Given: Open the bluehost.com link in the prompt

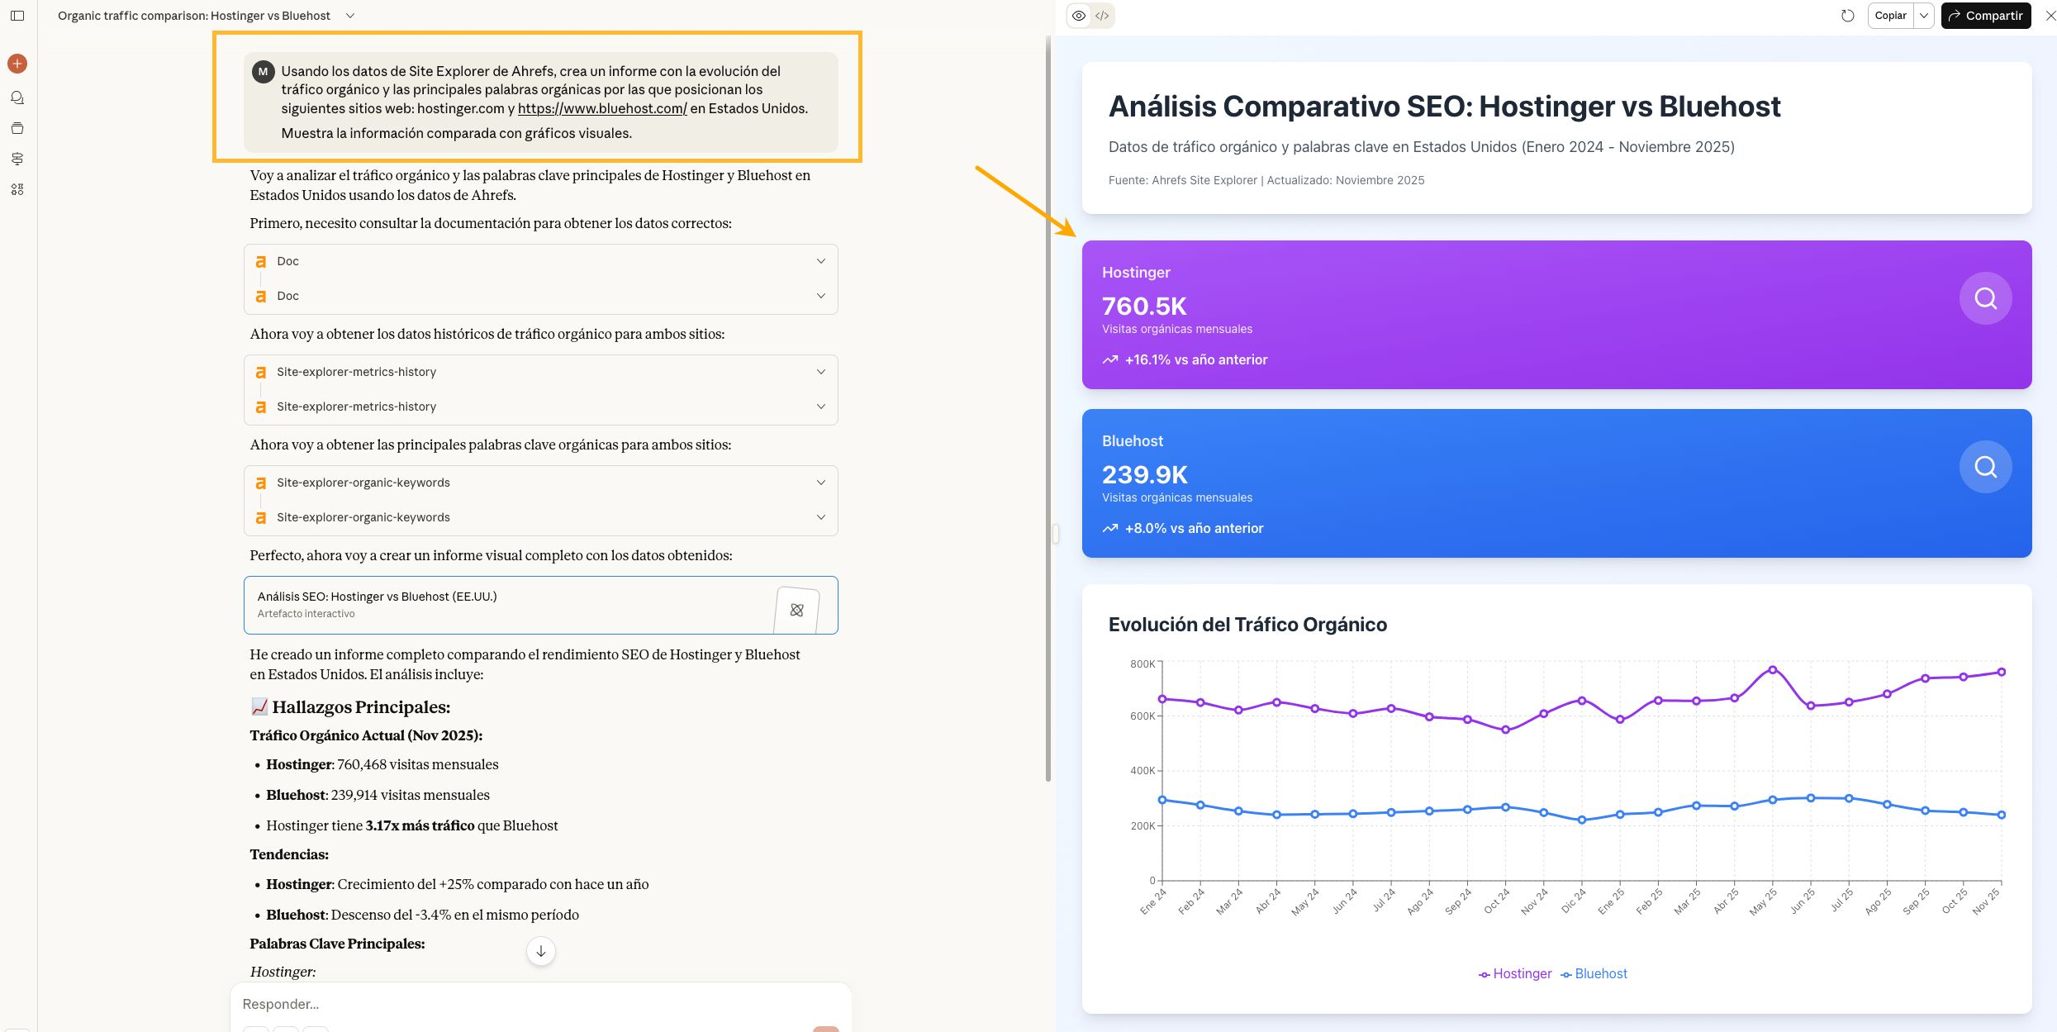Looking at the screenshot, I should (601, 108).
